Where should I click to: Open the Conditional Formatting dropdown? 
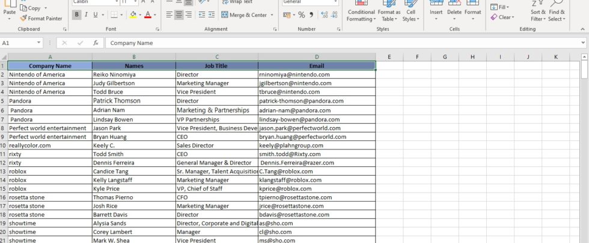click(361, 15)
